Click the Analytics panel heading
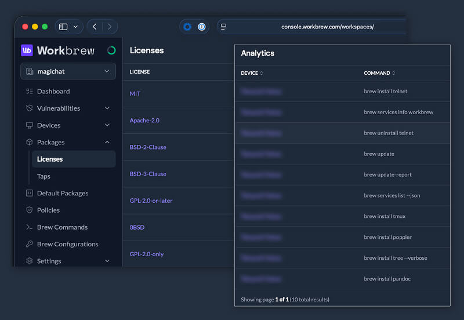464x320 pixels. tap(258, 53)
